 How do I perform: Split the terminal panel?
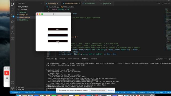[x=170, y=59]
